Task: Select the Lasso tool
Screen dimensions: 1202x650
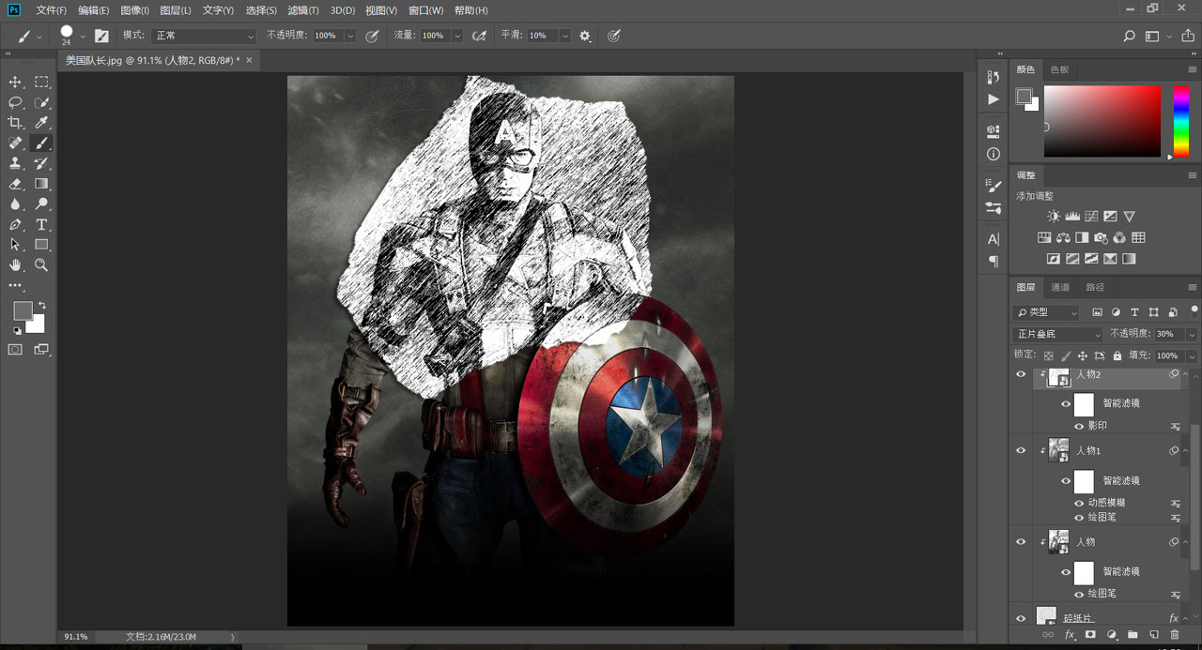Action: [x=15, y=102]
